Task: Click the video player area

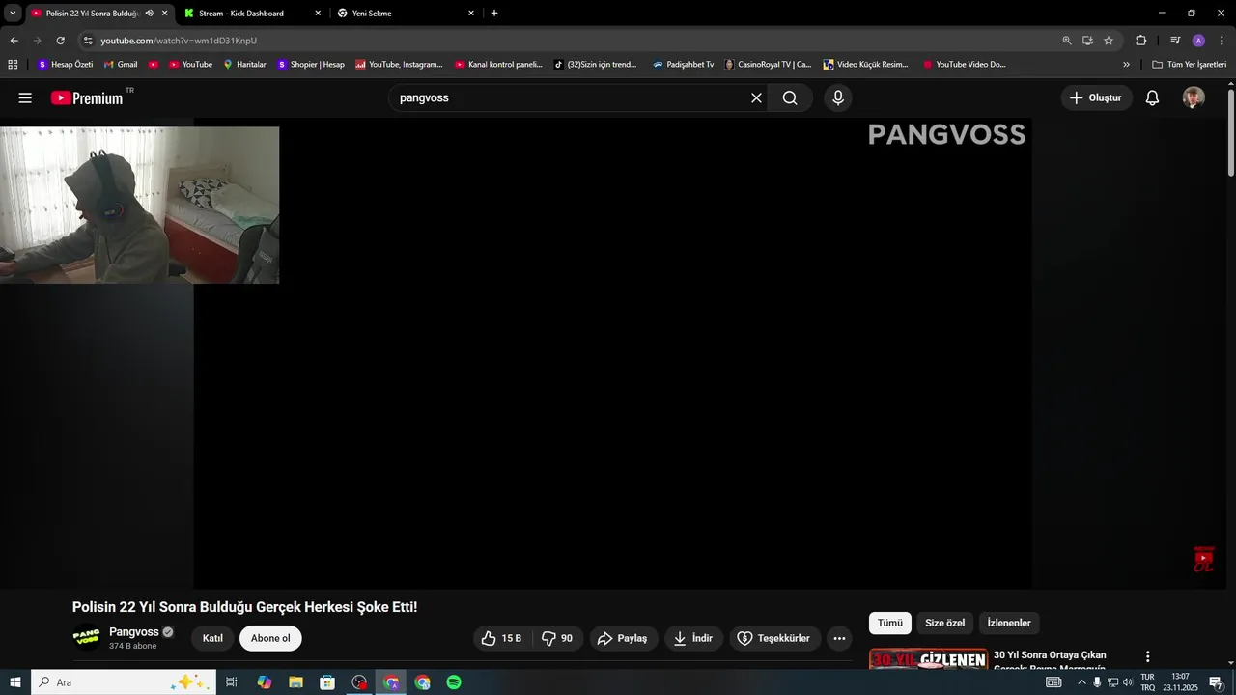Action: 612,353
